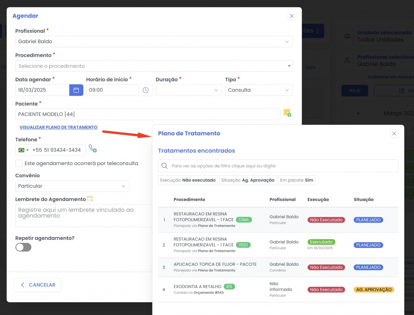Select the Execução Não executado filter chip
Image resolution: width=414 pixels, height=315 pixels.
188,180
